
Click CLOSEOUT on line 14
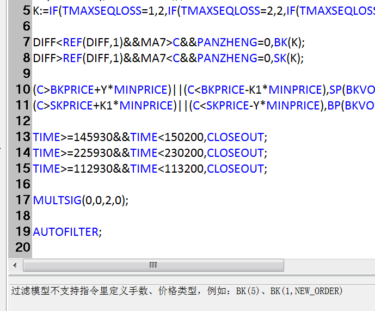pos(235,153)
